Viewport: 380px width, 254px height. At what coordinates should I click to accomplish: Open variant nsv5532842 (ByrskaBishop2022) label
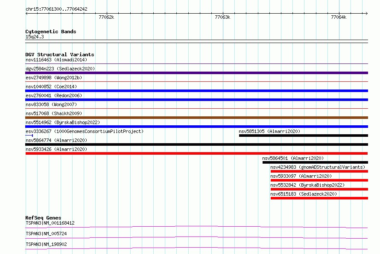coord(307,185)
